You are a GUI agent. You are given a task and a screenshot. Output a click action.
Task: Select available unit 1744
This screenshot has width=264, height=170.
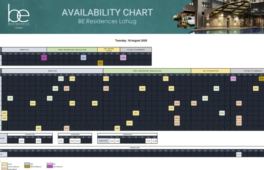point(233,79)
